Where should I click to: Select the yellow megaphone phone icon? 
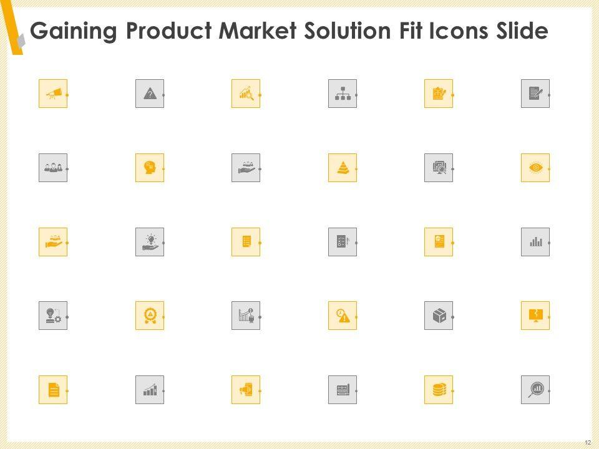pyautogui.click(x=246, y=390)
